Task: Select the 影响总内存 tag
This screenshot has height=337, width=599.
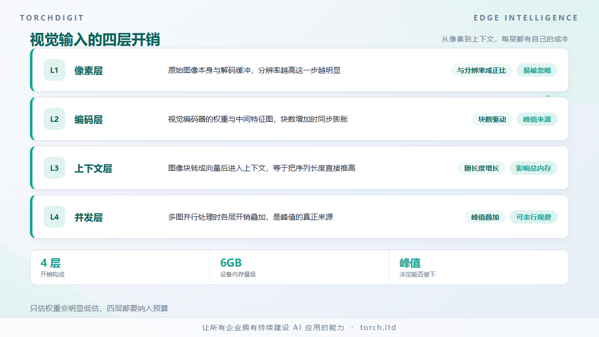Action: click(534, 168)
